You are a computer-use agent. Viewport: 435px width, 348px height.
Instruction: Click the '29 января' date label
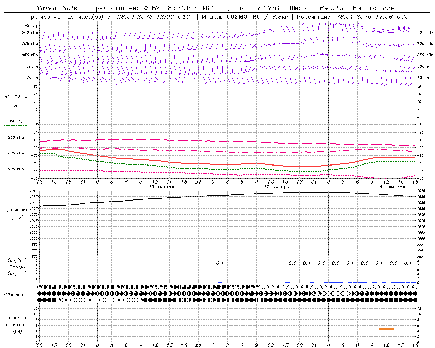pyautogui.click(x=161, y=187)
